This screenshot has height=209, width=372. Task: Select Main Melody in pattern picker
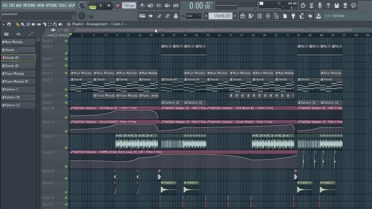point(18,42)
